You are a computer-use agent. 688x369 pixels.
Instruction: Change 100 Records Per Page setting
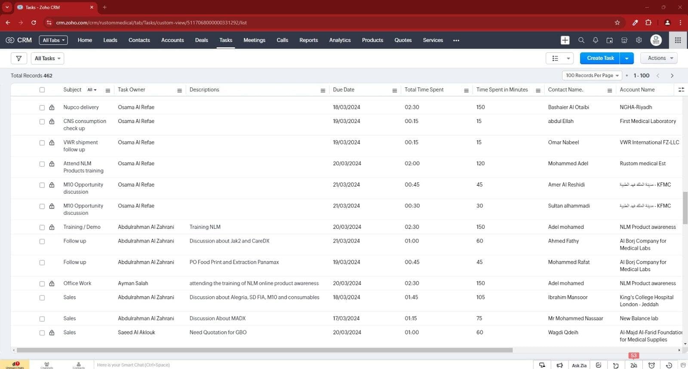click(592, 75)
